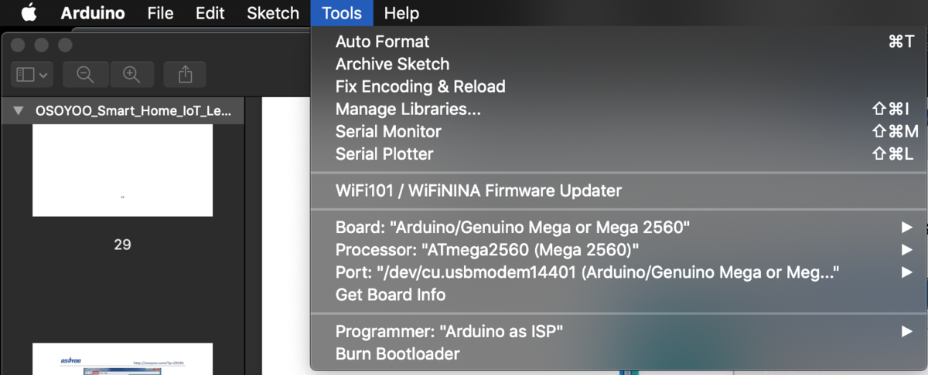
Task: Open Manage Libraries
Action: 408,110
